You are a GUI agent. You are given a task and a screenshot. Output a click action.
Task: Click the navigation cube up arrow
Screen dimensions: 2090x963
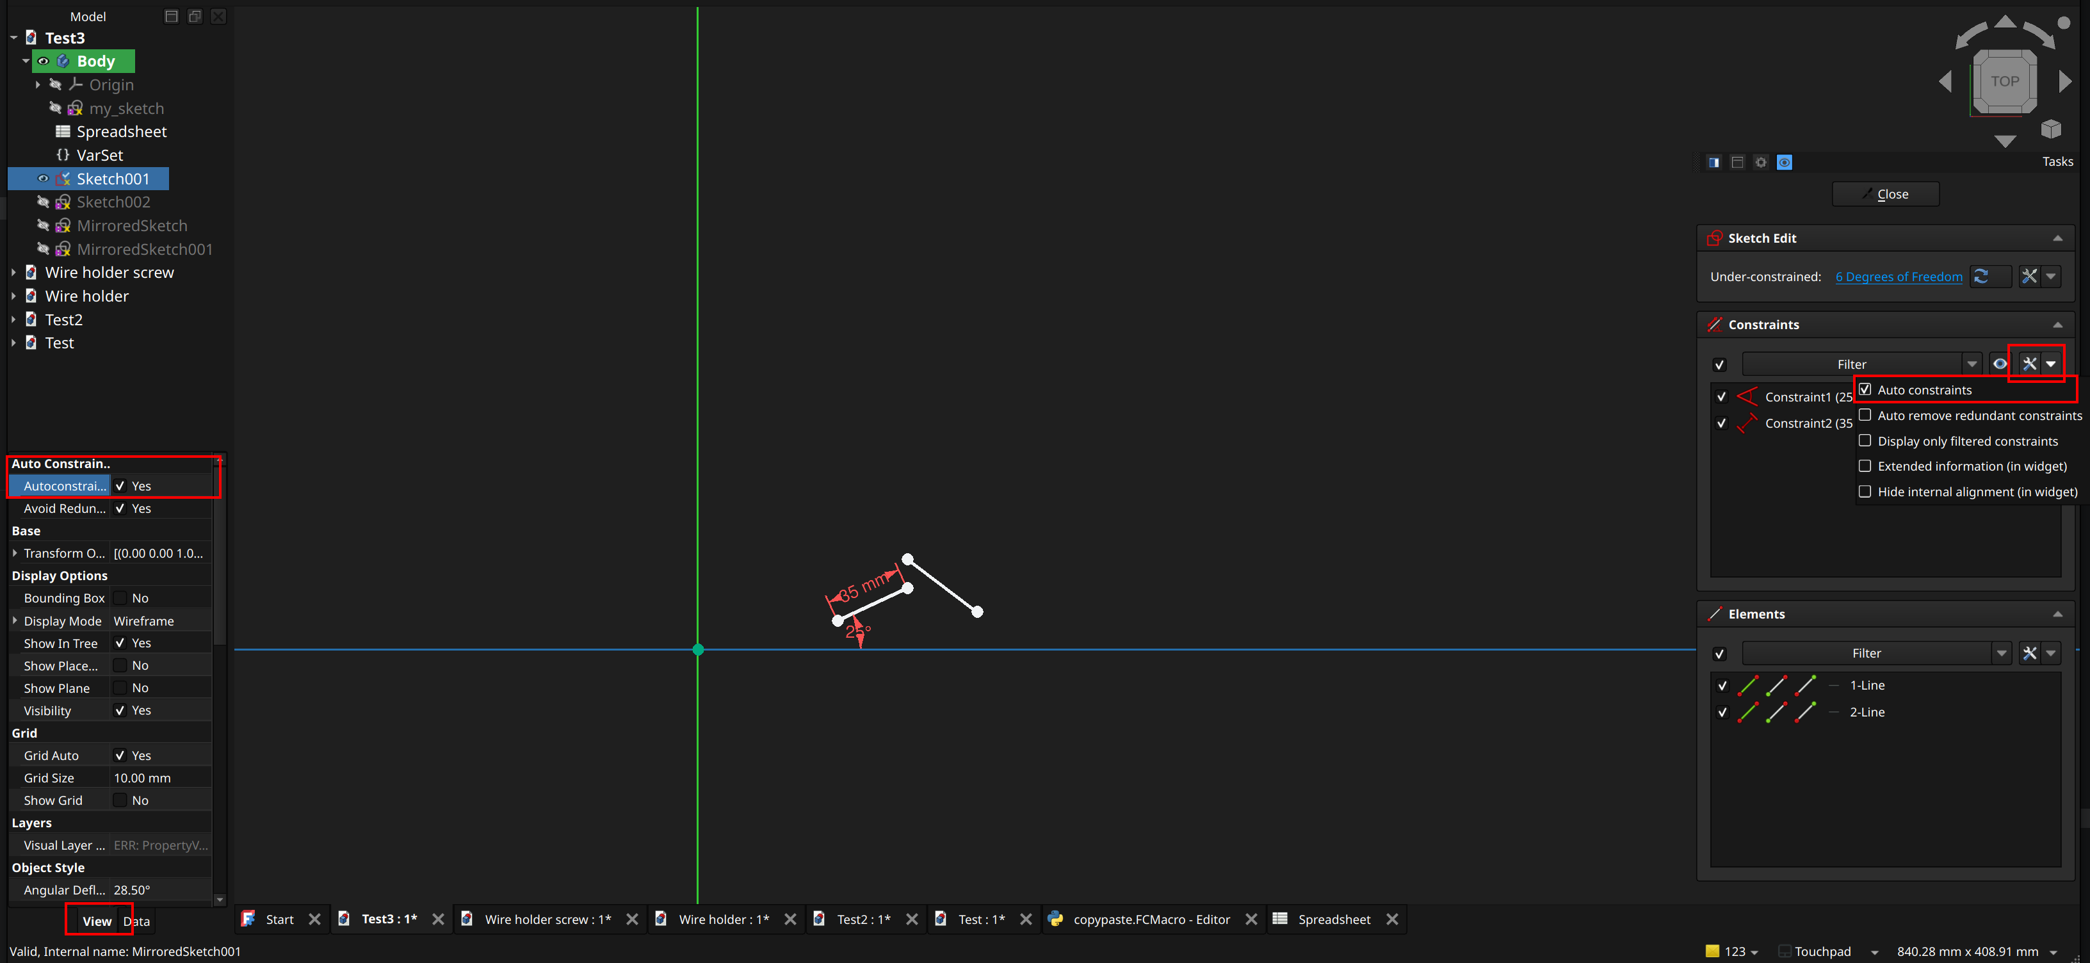click(2005, 21)
